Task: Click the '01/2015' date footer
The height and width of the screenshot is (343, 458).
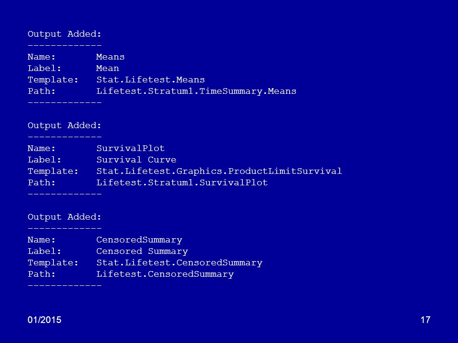Action: click(44, 320)
